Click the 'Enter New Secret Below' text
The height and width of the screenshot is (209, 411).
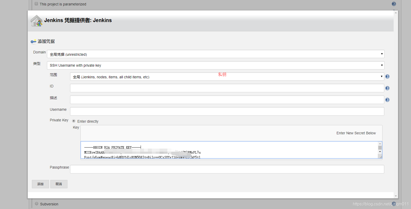pyautogui.click(x=356, y=133)
